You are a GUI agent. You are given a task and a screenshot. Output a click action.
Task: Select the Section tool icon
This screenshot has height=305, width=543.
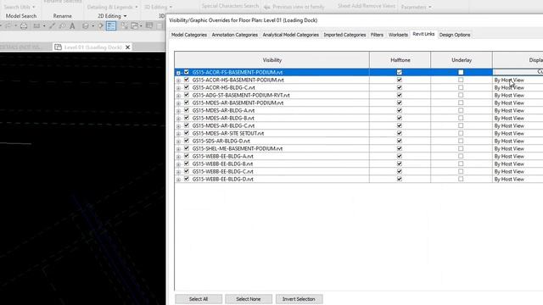click(100, 26)
